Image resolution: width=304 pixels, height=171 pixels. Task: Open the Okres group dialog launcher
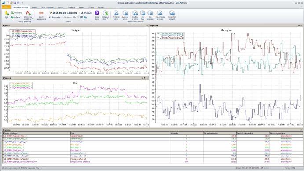pyautogui.click(x=92, y=22)
